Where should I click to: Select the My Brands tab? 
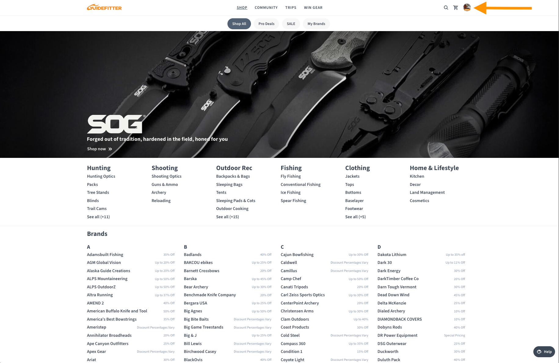[316, 24]
